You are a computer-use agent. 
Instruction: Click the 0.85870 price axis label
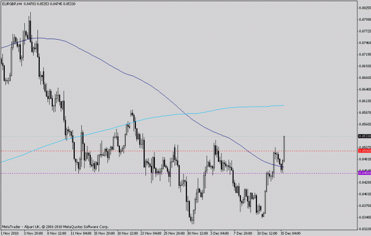pyautogui.click(x=365, y=113)
